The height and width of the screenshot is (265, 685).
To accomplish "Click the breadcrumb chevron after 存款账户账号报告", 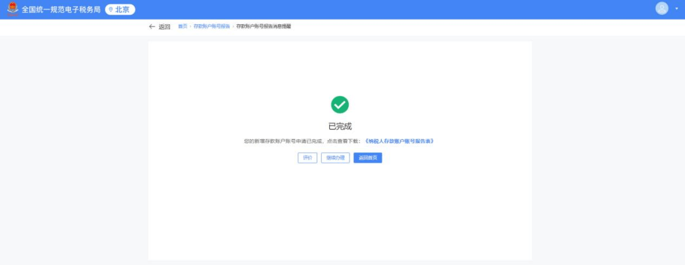I will [233, 27].
